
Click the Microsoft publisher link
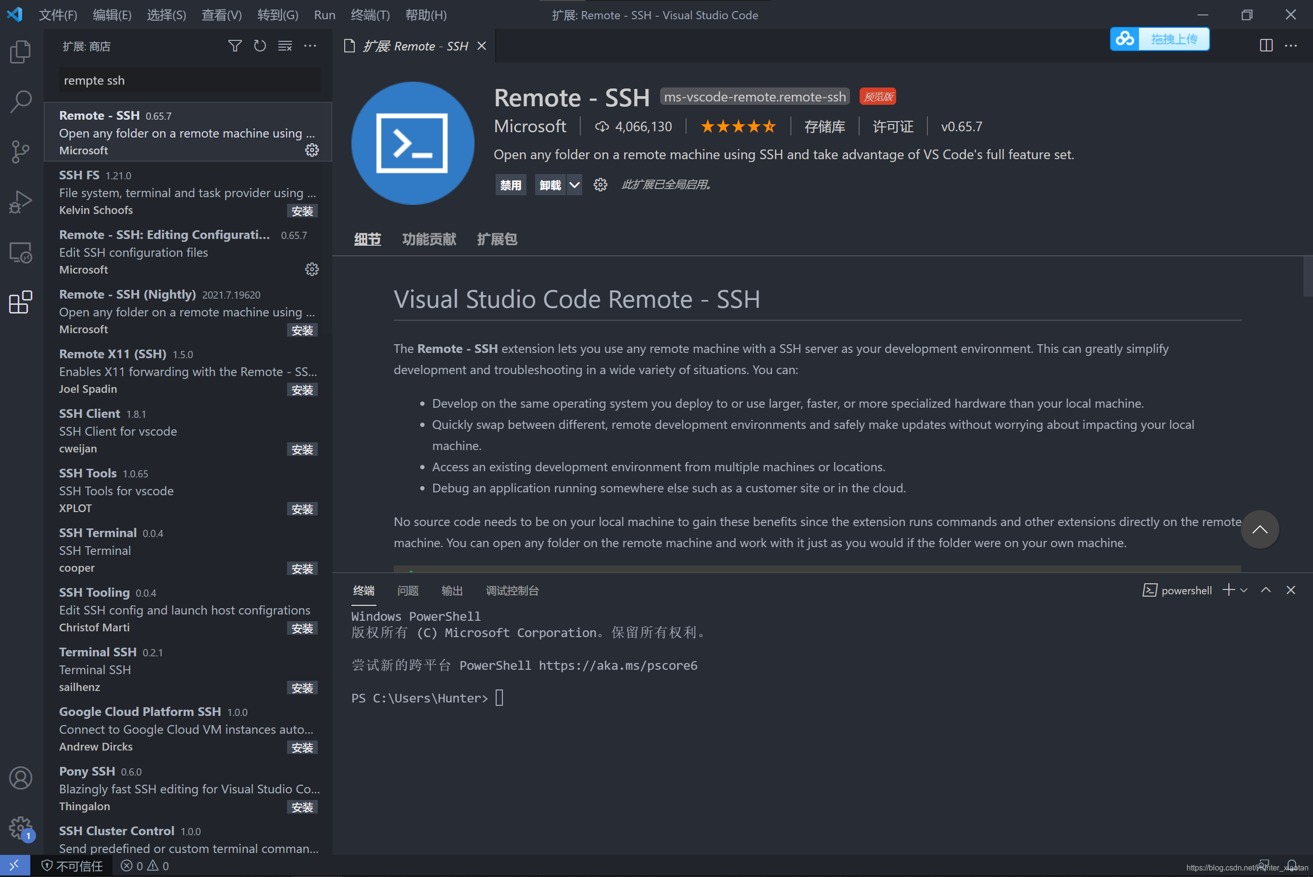pos(529,126)
